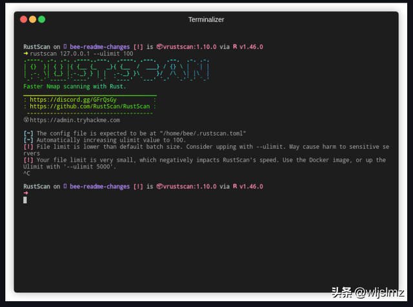413x307 pixels.
Task: Open the discord.gg/GFrQsGy link
Action: click(73, 100)
